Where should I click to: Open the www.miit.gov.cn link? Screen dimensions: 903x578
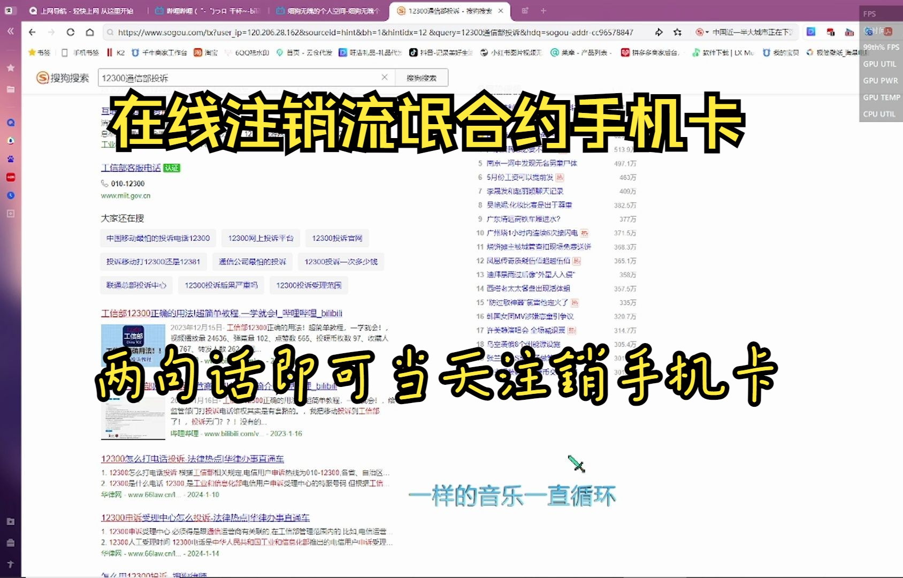click(x=126, y=196)
